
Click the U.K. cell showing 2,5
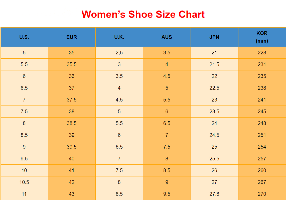[x=119, y=53]
